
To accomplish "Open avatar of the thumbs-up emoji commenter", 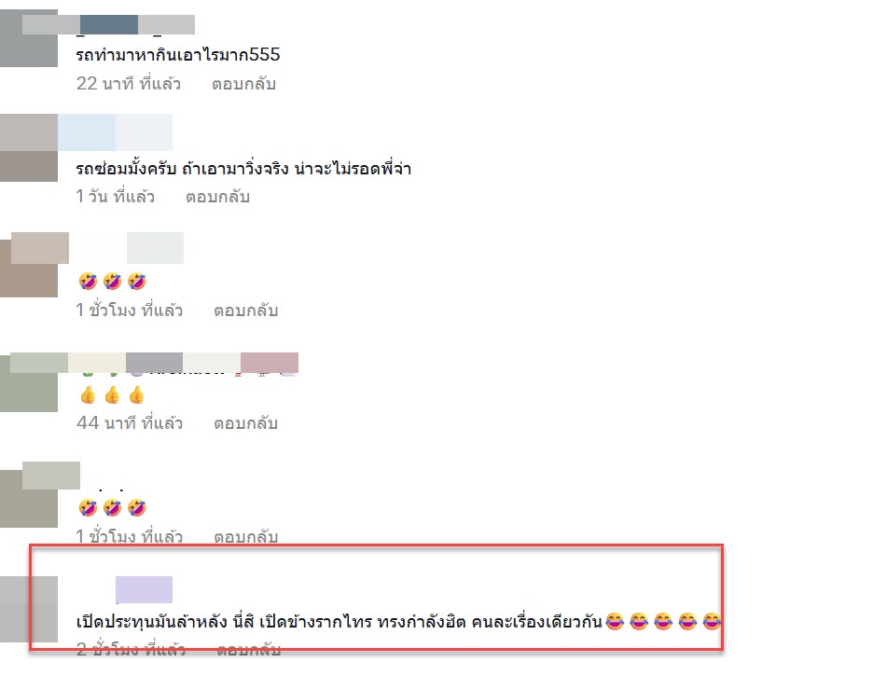I will click(x=29, y=382).
